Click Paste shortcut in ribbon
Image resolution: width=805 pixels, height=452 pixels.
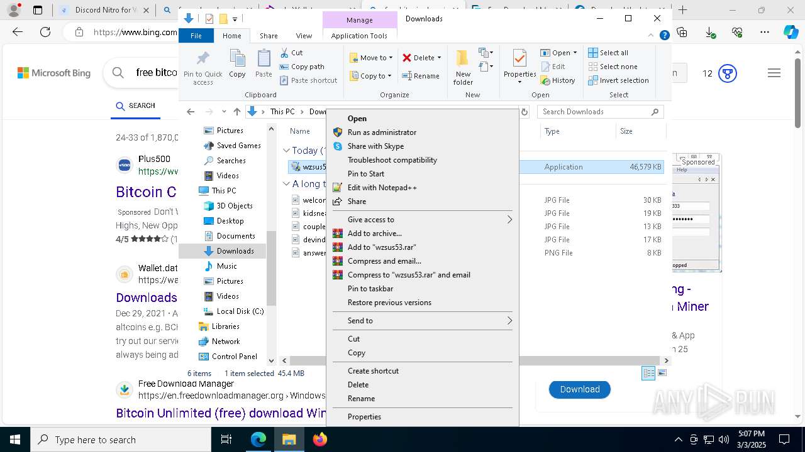pos(308,80)
